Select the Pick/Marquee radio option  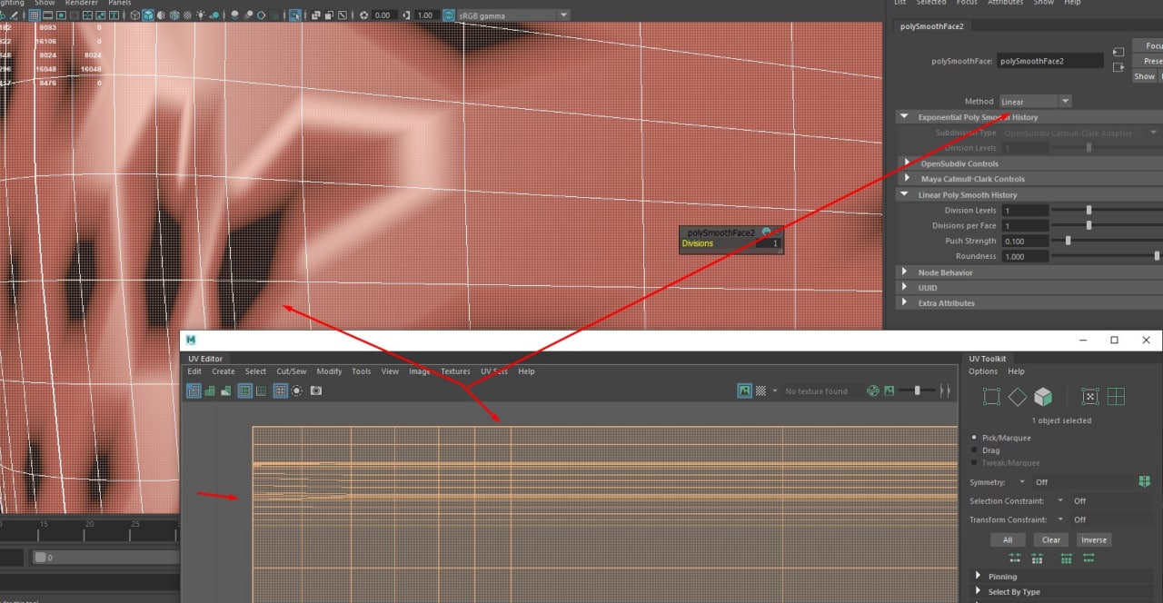[x=974, y=438]
